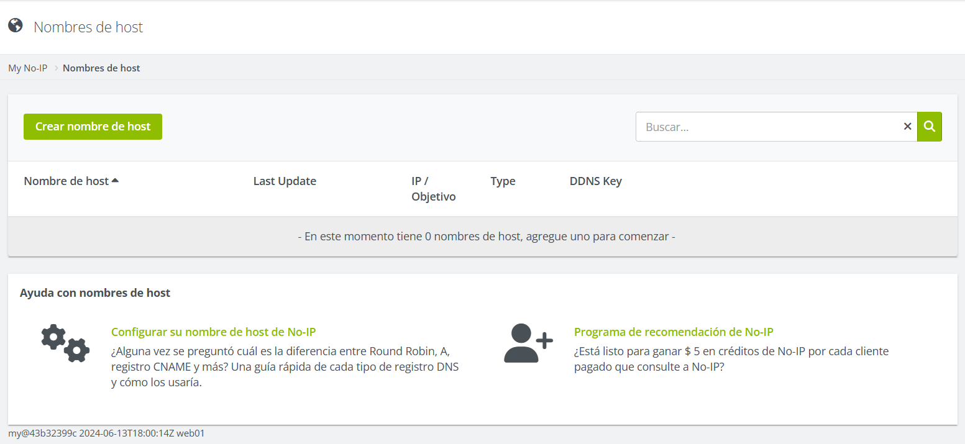Click the green magnifier search button

[930, 127]
